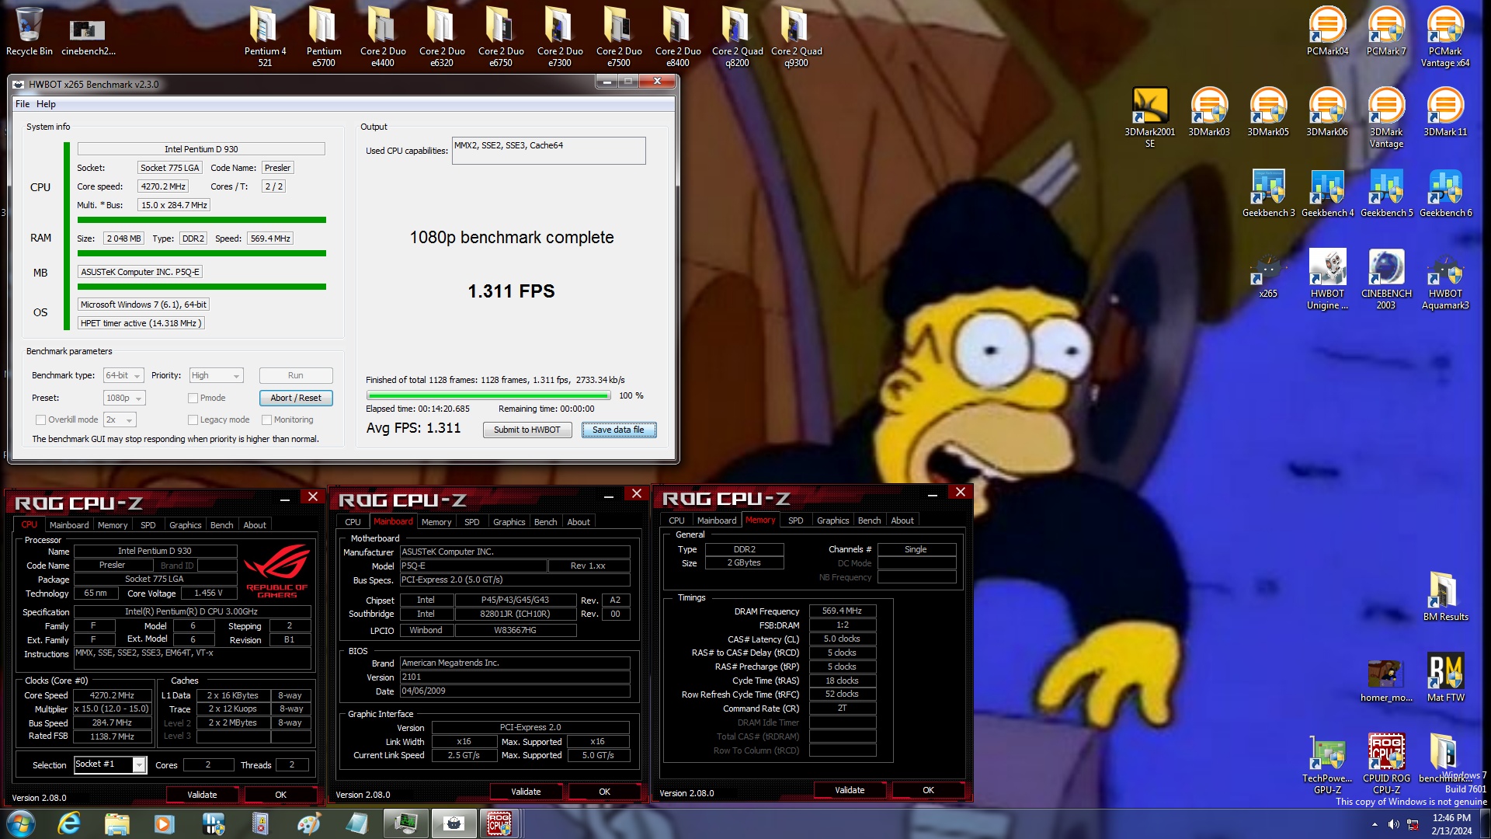The image size is (1491, 839).
Task: Click Validate in right CPU-Z window
Action: click(850, 790)
